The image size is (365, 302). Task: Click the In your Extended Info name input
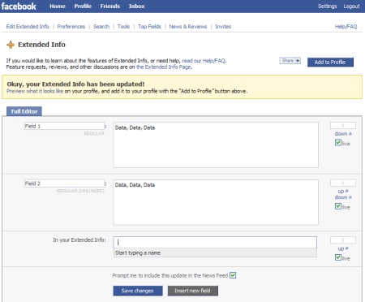point(215,243)
